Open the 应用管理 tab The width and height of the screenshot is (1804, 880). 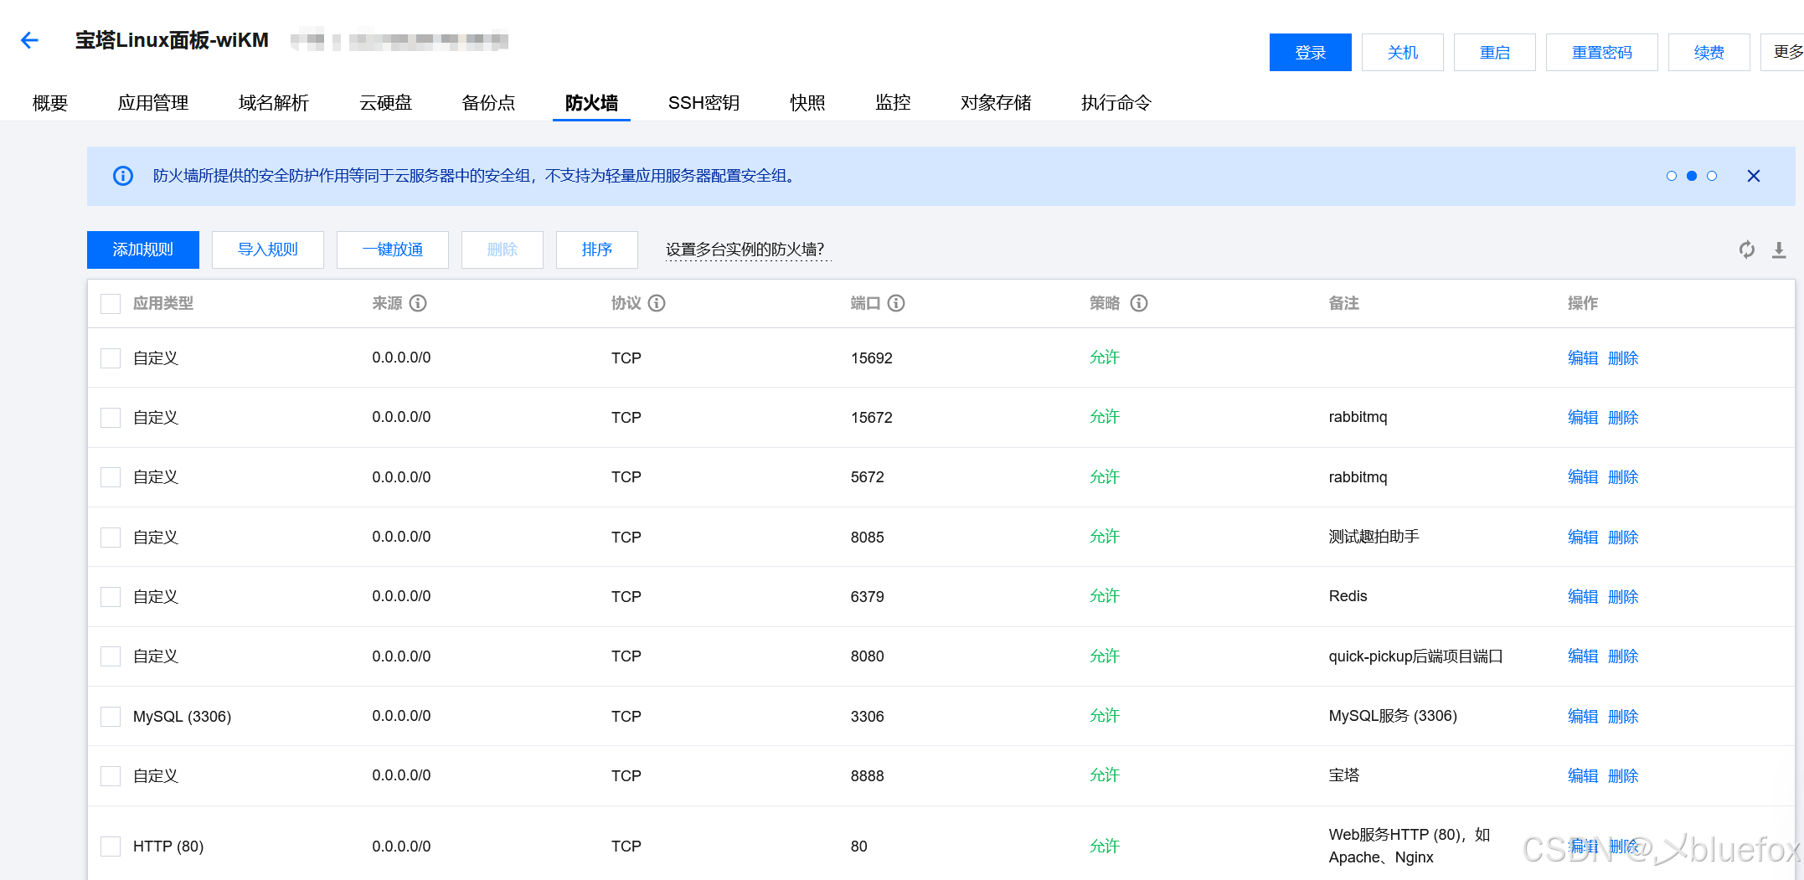click(x=153, y=103)
